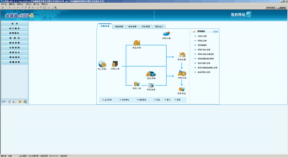This screenshot has width=288, height=158.
Task: Switch to the 销售管理 tab
Action: (119, 27)
